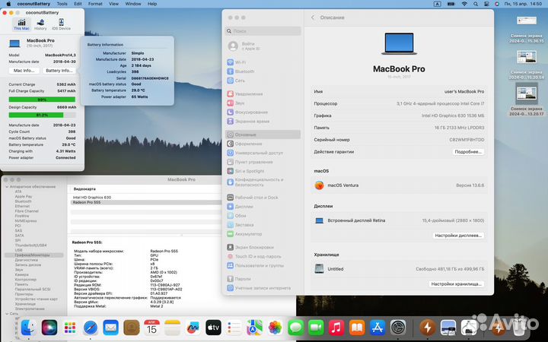The width and height of the screenshot is (548, 342).
Task: Open Spotlight search from menu bar
Action: click(x=476, y=4)
